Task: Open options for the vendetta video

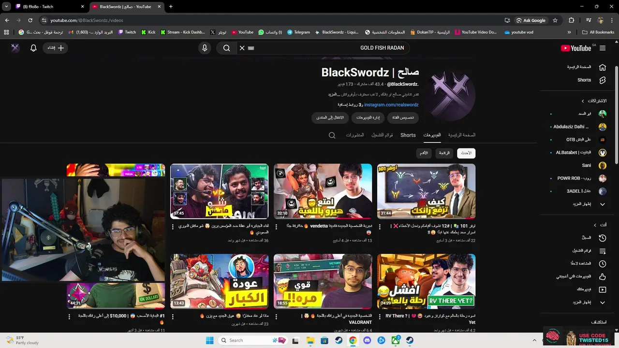Action: (x=276, y=227)
